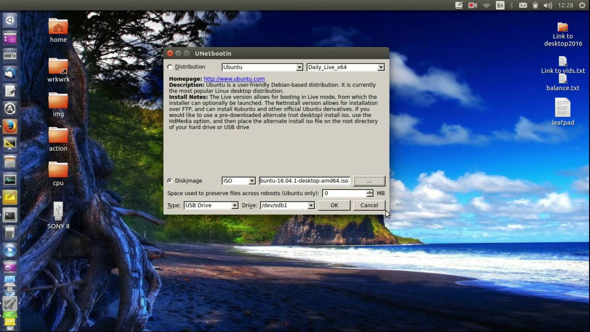Click the Bluetooth indicator in top bar
This screenshot has height=332, width=590.
[x=512, y=6]
